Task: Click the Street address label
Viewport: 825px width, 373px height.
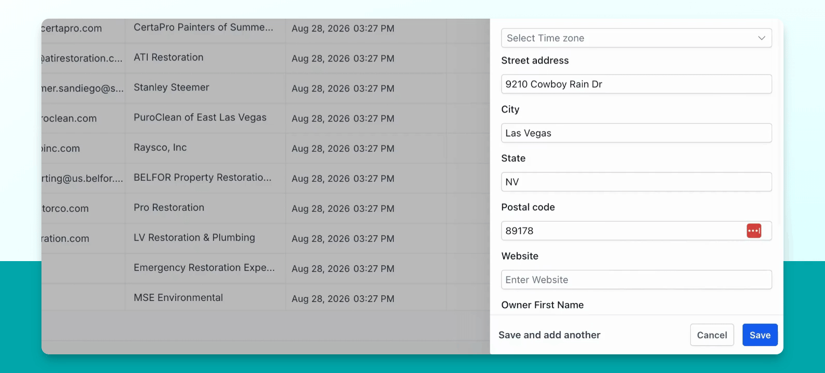Action: [x=535, y=61]
